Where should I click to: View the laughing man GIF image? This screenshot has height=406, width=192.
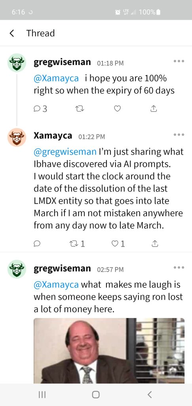[x=109, y=350]
